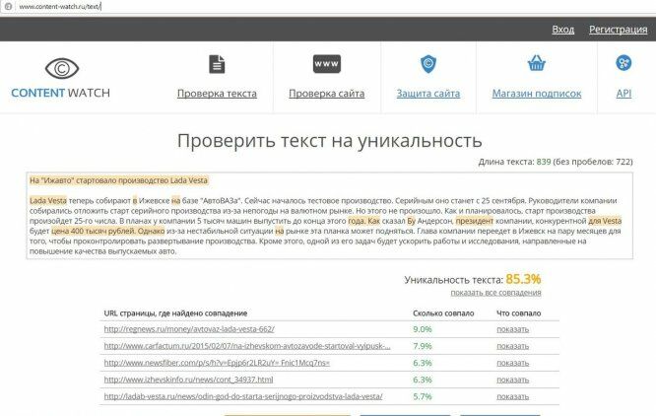The width and height of the screenshot is (656, 416).
Task: Open the API menu item
Action: tap(623, 94)
